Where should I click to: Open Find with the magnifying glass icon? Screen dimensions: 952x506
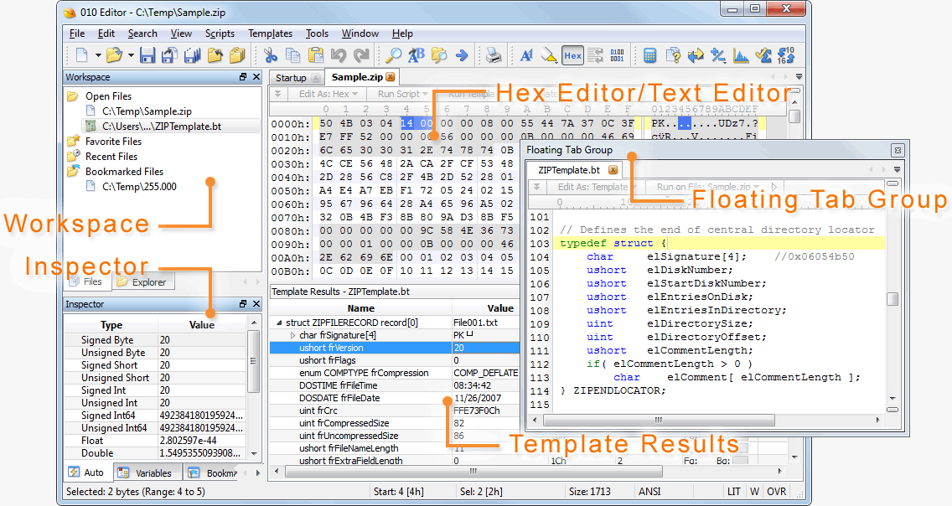tap(393, 56)
